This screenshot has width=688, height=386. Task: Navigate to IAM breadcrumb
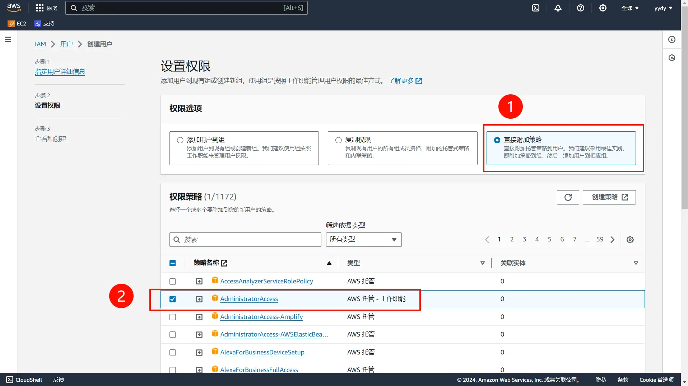click(x=40, y=44)
